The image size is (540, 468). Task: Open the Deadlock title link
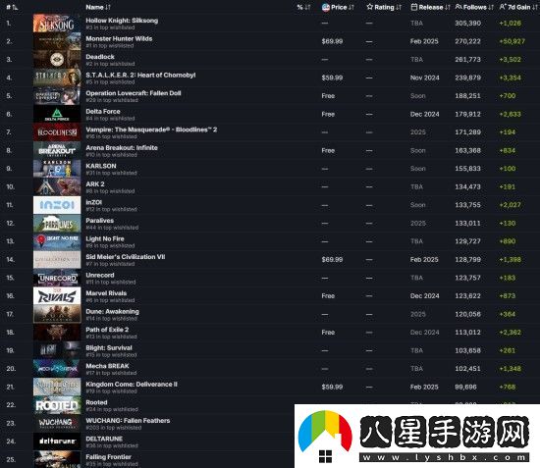pyautogui.click(x=100, y=57)
